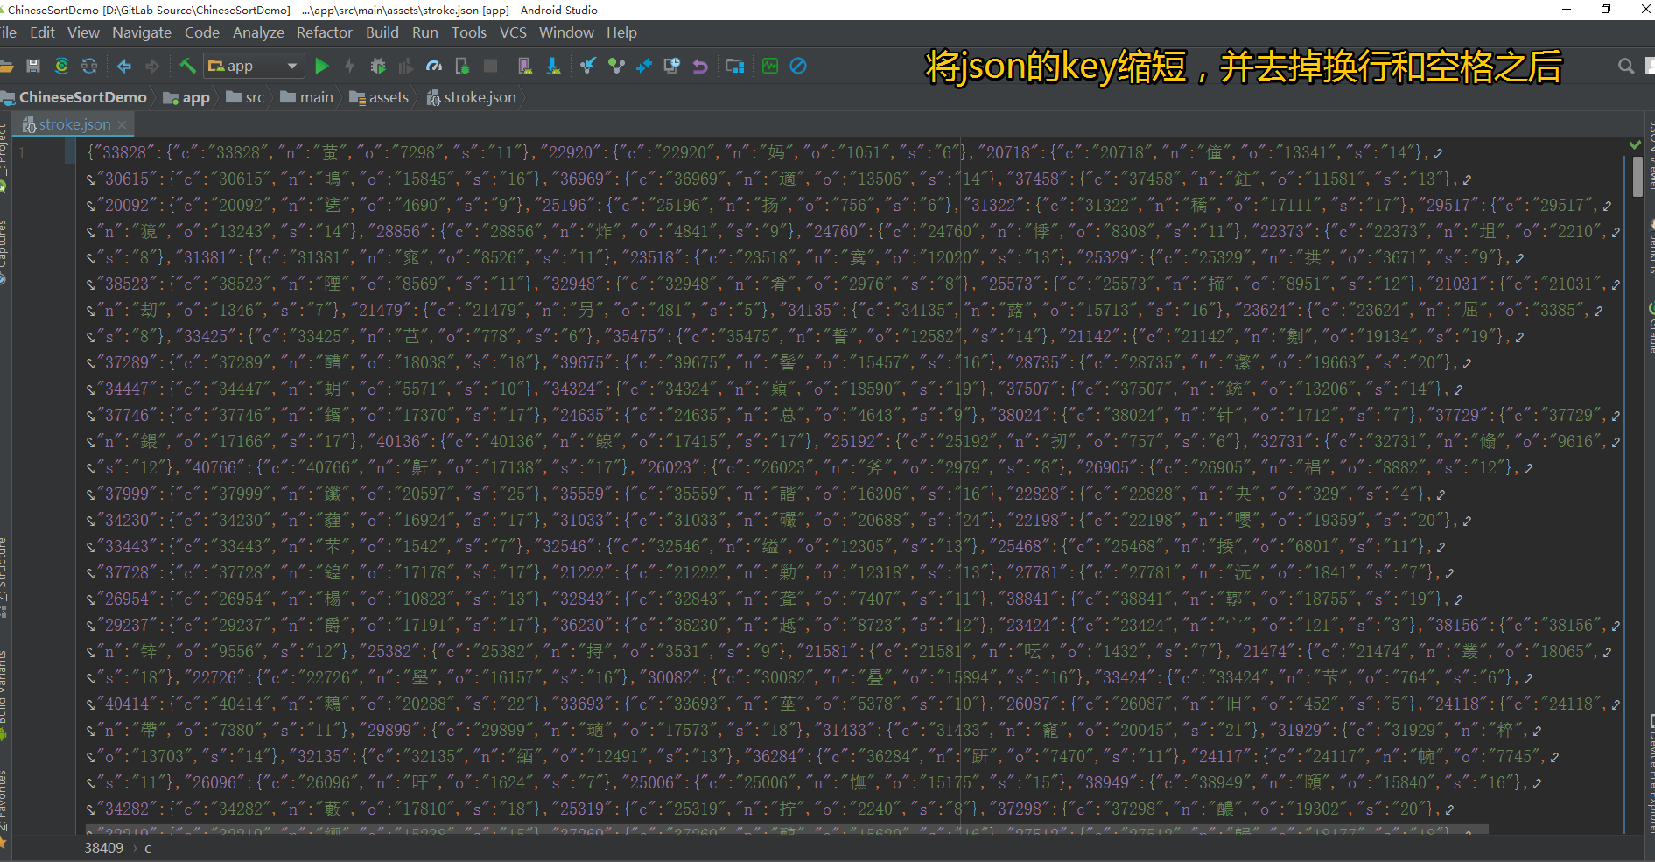Viewport: 1655px width, 862px height.
Task: Click the VCS Compare arrows icon
Action: pos(644,66)
